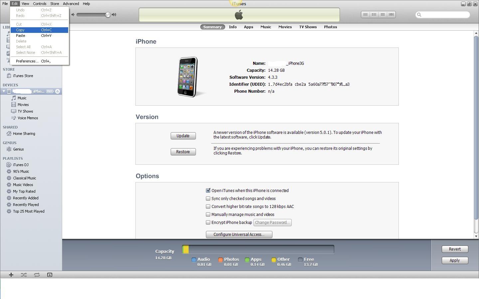Image resolution: width=479 pixels, height=299 pixels.
Task: Switch to Cover Flow view
Action: (391, 15)
